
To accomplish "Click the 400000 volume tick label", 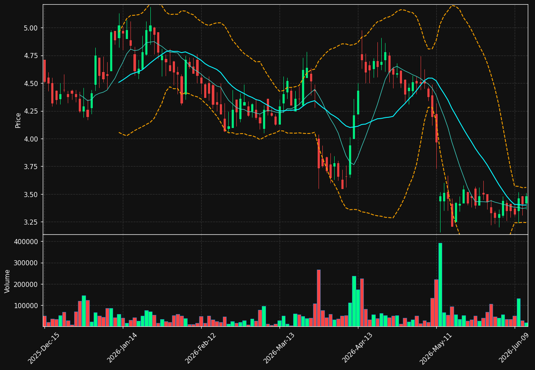I will tap(27, 242).
